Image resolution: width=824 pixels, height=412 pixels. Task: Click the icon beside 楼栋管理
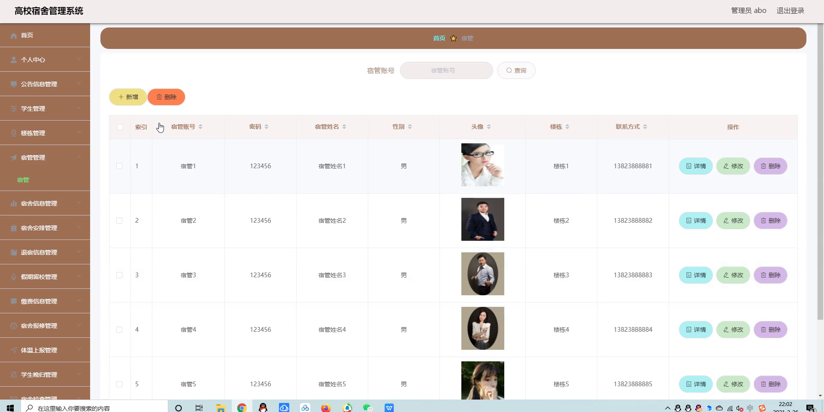14,133
